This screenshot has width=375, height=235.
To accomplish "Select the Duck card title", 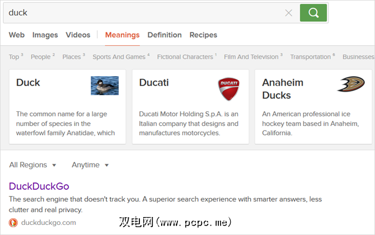I will point(28,82).
